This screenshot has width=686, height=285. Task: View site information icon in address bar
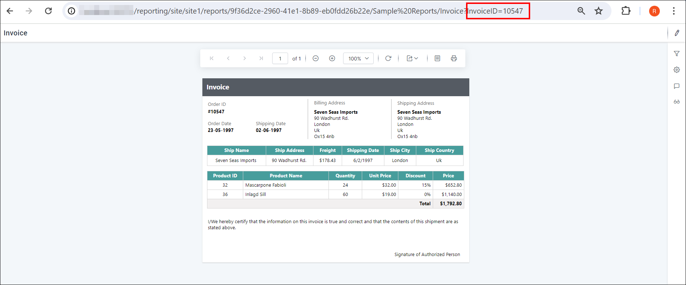point(72,11)
